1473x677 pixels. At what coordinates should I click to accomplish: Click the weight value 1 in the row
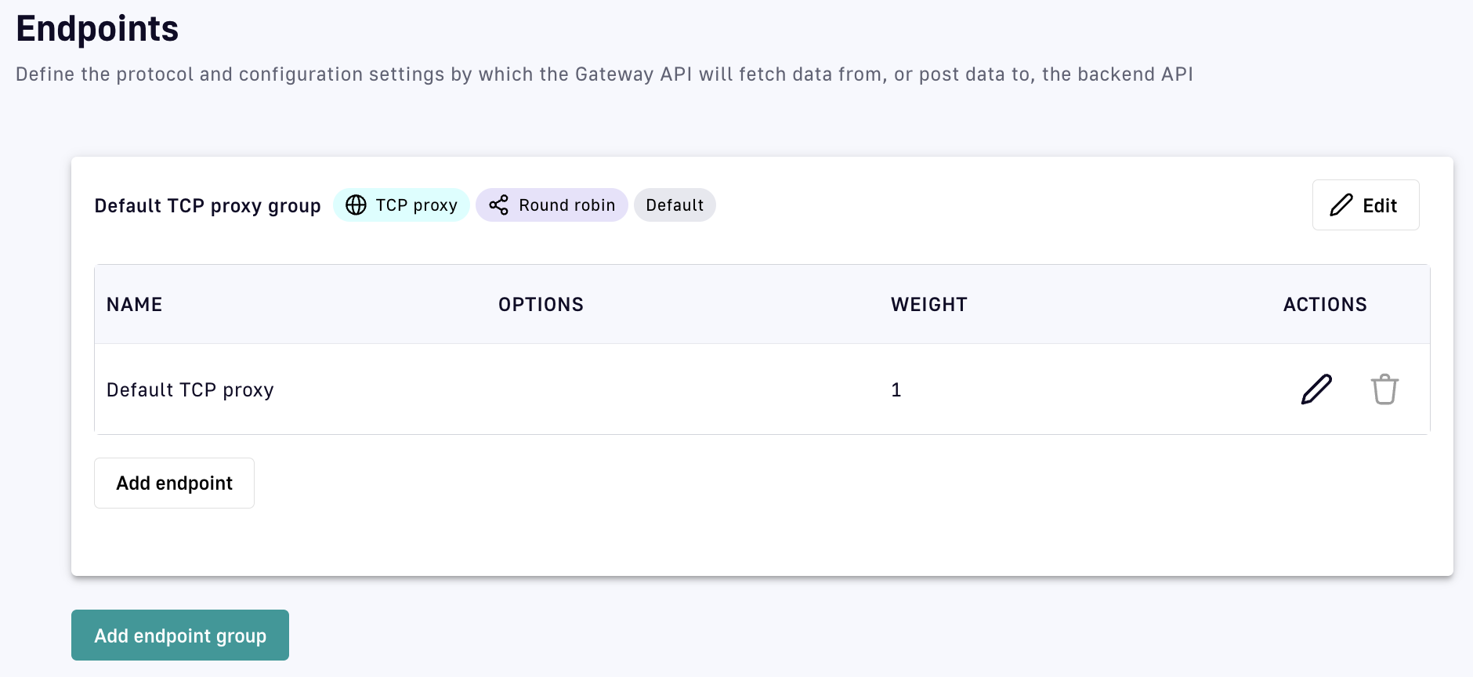tap(896, 390)
